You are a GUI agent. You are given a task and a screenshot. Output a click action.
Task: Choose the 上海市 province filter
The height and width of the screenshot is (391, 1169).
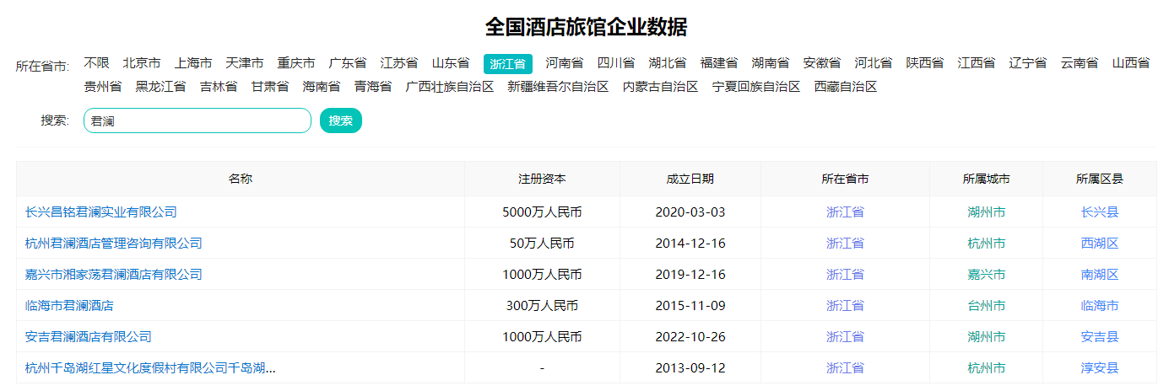[193, 63]
